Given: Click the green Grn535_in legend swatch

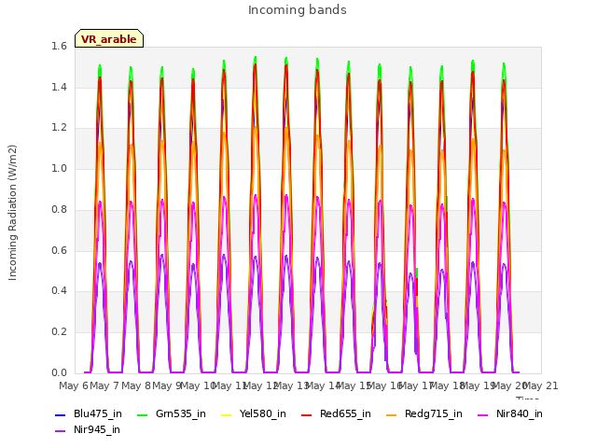Looking at the screenshot, I should click(x=142, y=414).
